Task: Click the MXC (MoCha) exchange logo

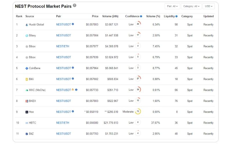Action: 27,90
